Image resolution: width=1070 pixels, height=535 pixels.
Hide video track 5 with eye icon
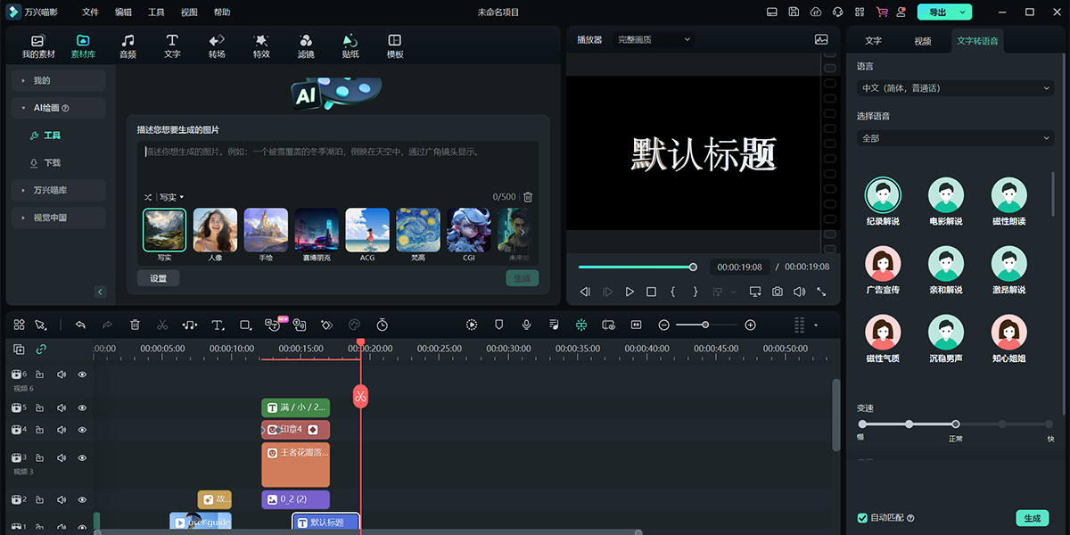point(82,407)
